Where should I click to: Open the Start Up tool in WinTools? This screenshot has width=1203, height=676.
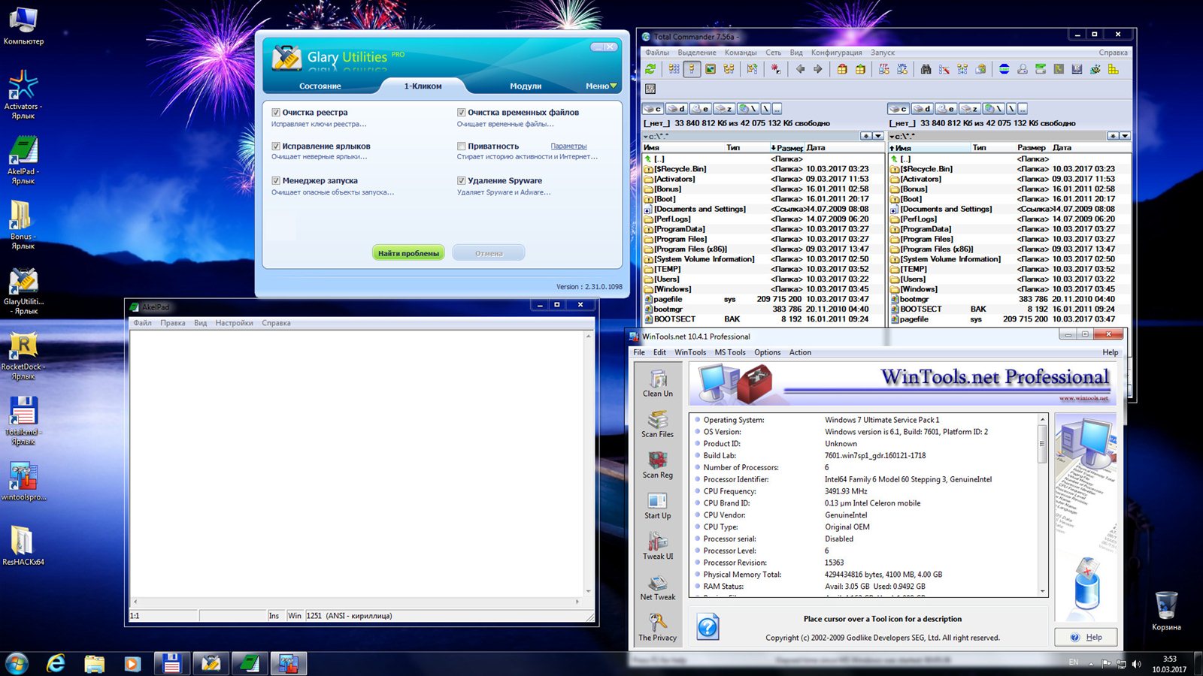tap(657, 505)
